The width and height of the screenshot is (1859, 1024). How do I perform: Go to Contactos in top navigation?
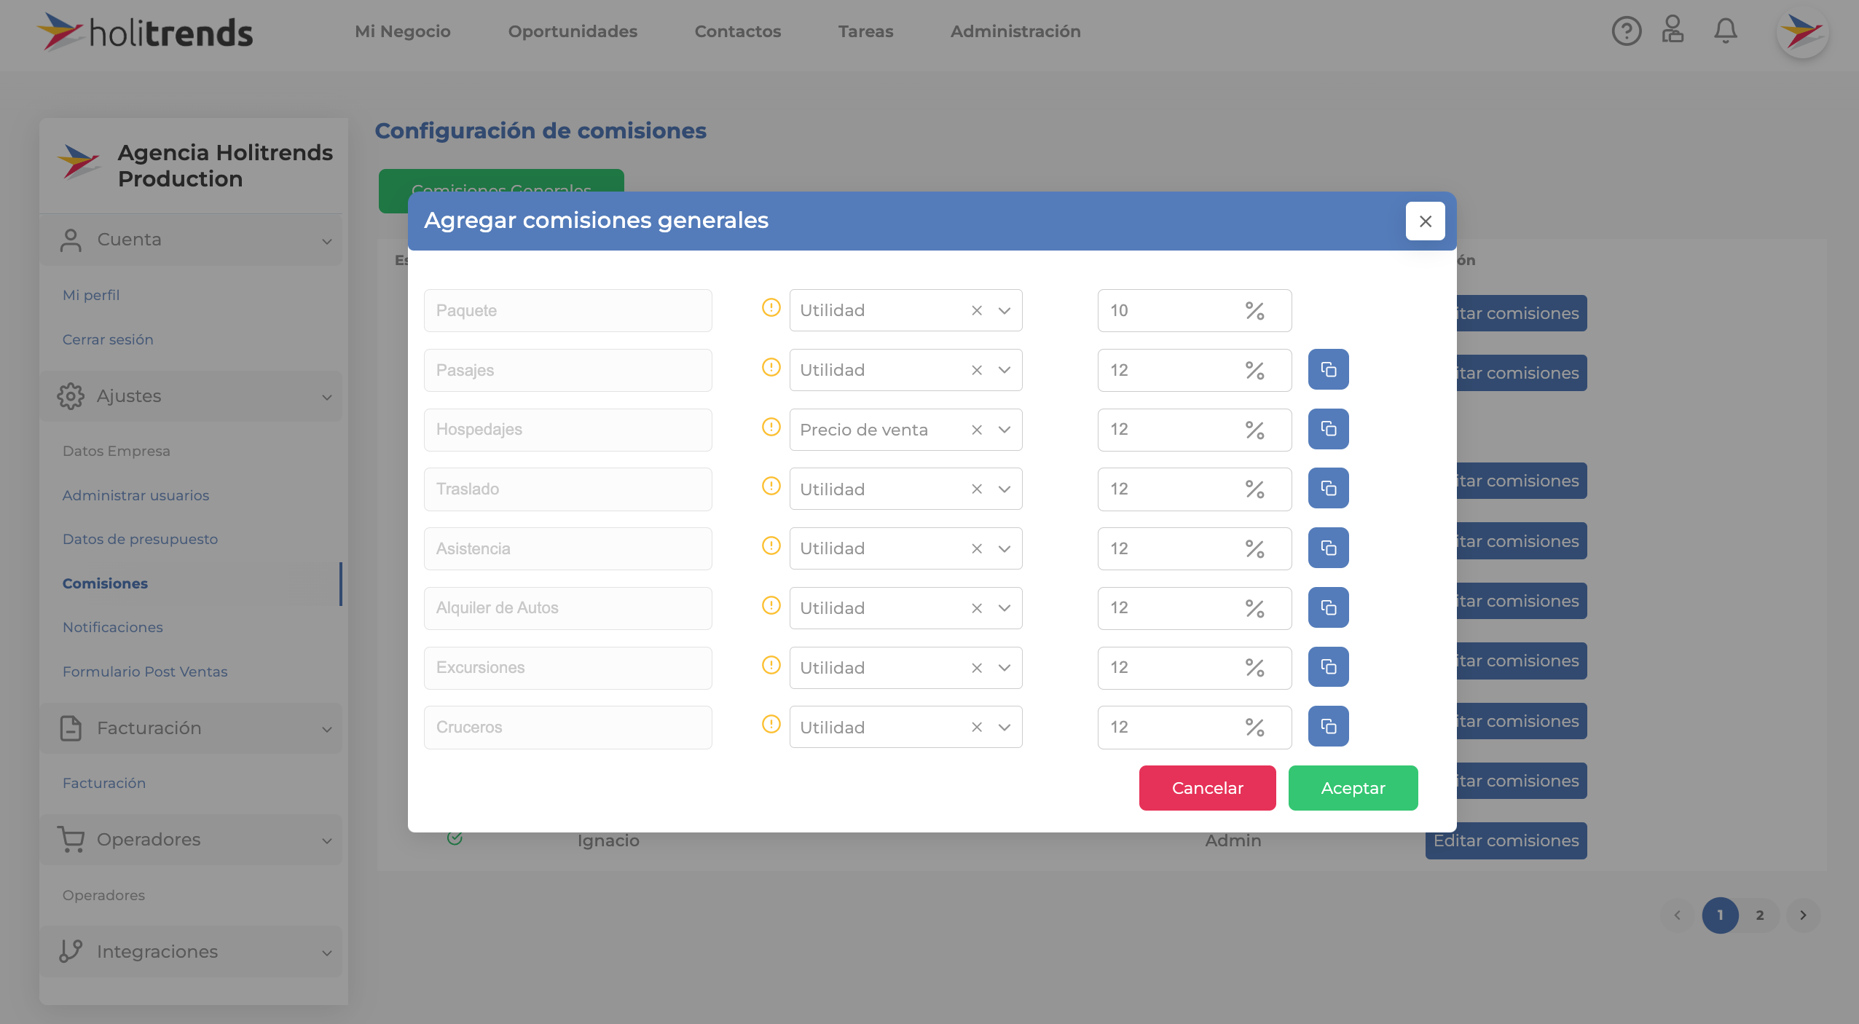(x=737, y=31)
